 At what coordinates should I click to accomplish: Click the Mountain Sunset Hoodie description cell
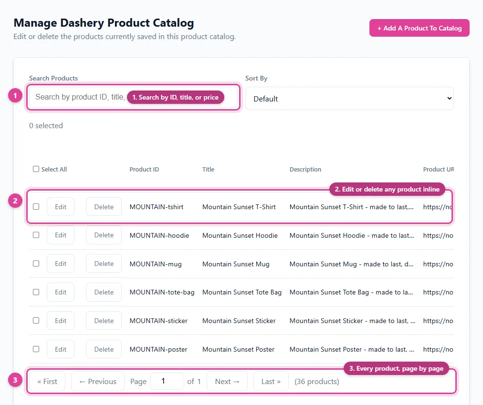[x=352, y=235]
